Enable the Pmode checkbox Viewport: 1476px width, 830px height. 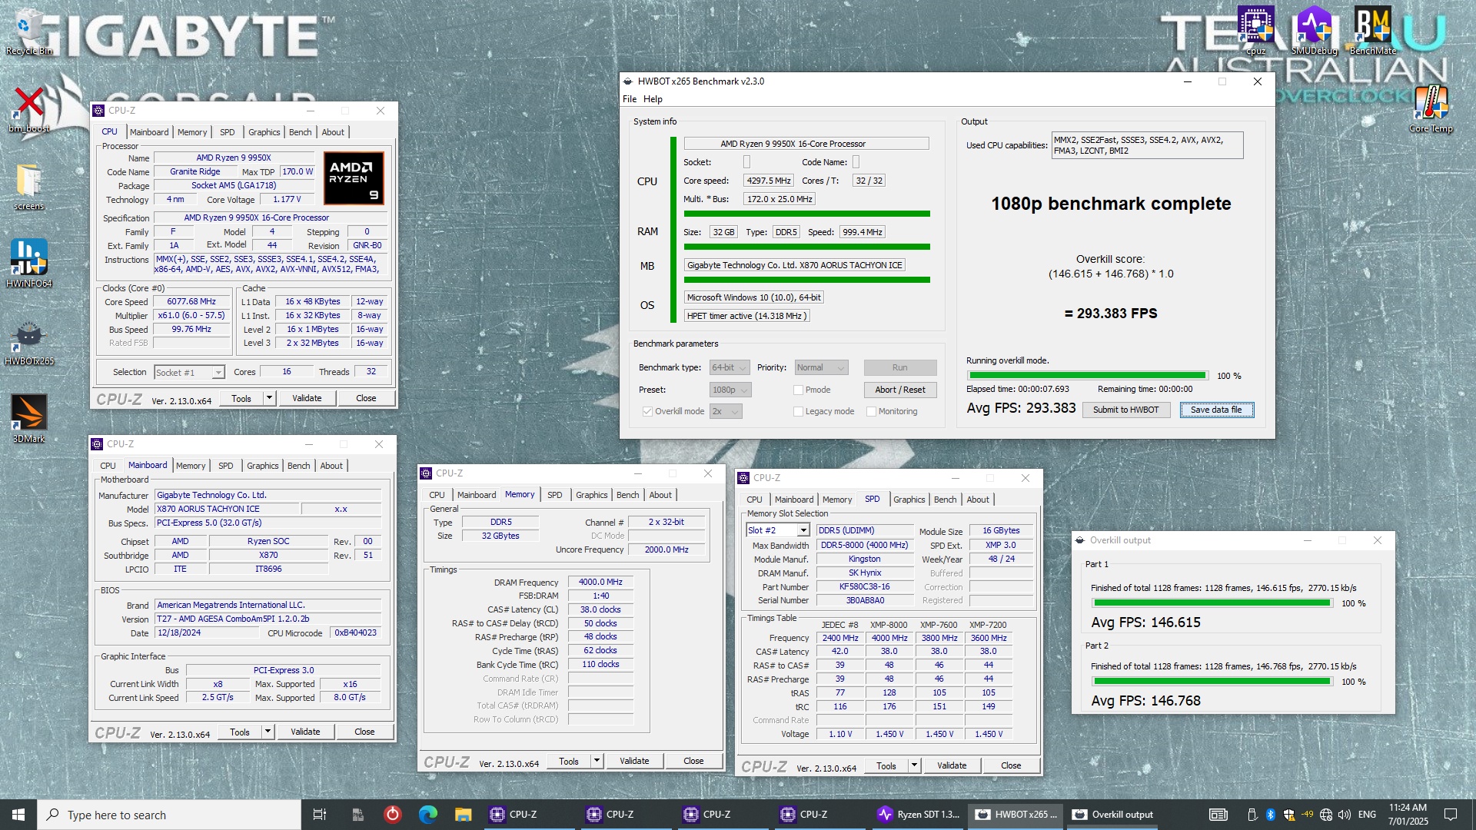point(798,390)
